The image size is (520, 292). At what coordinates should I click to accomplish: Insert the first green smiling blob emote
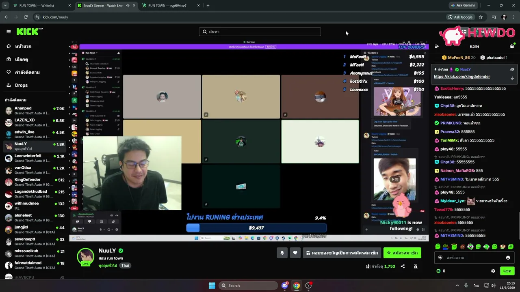click(438, 247)
